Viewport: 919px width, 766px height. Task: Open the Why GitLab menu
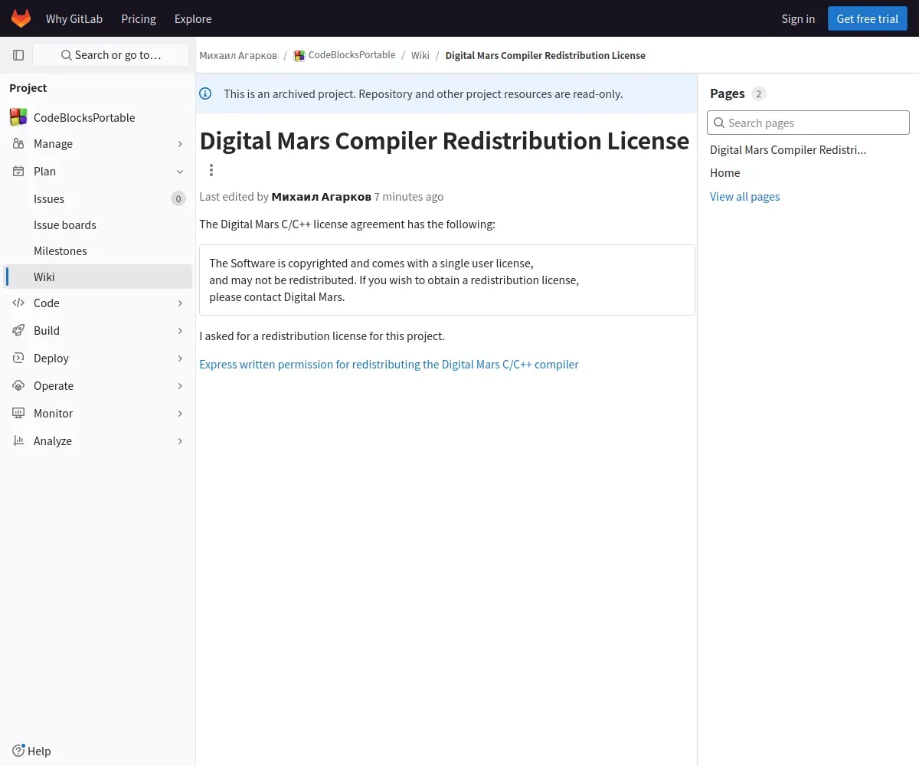pos(74,18)
